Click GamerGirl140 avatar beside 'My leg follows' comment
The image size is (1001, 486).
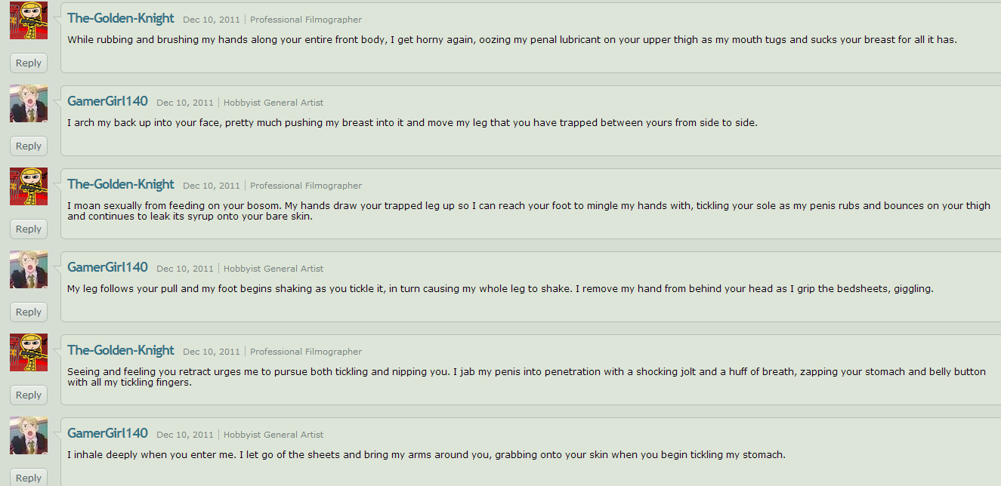click(29, 269)
